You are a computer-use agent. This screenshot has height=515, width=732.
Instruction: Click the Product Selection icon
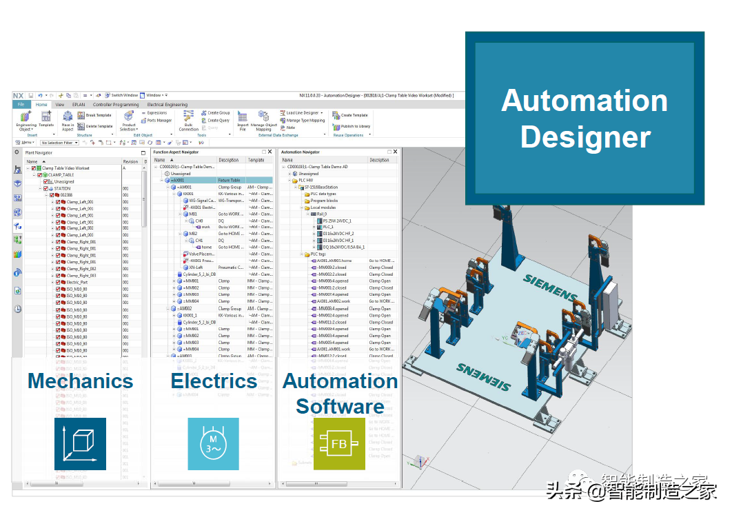129,117
